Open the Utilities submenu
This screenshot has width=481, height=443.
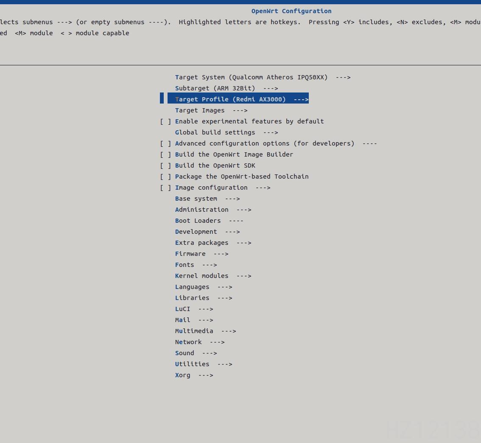(x=204, y=364)
